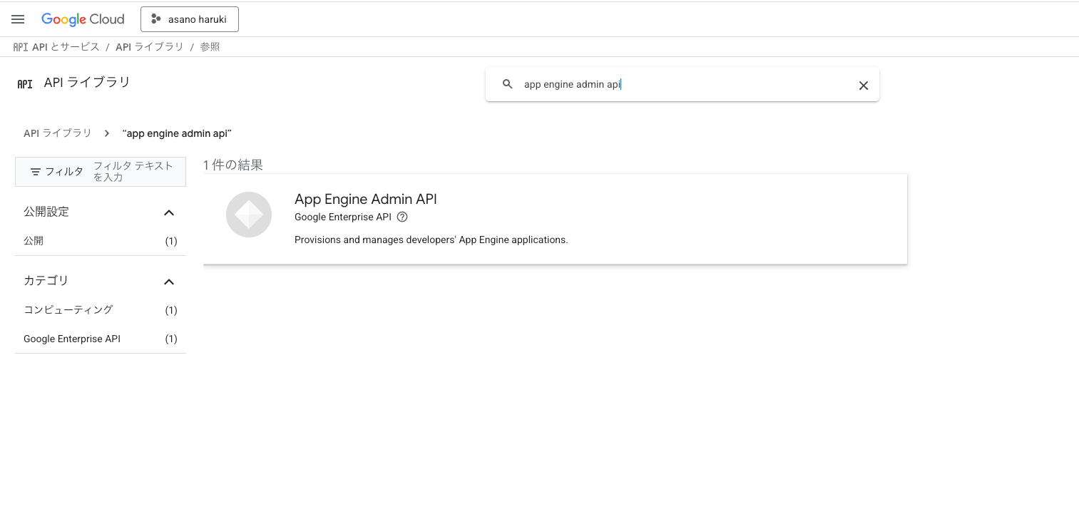This screenshot has width=1079, height=529.
Task: Click the breadcrumb chevron arrow
Action: coord(107,133)
